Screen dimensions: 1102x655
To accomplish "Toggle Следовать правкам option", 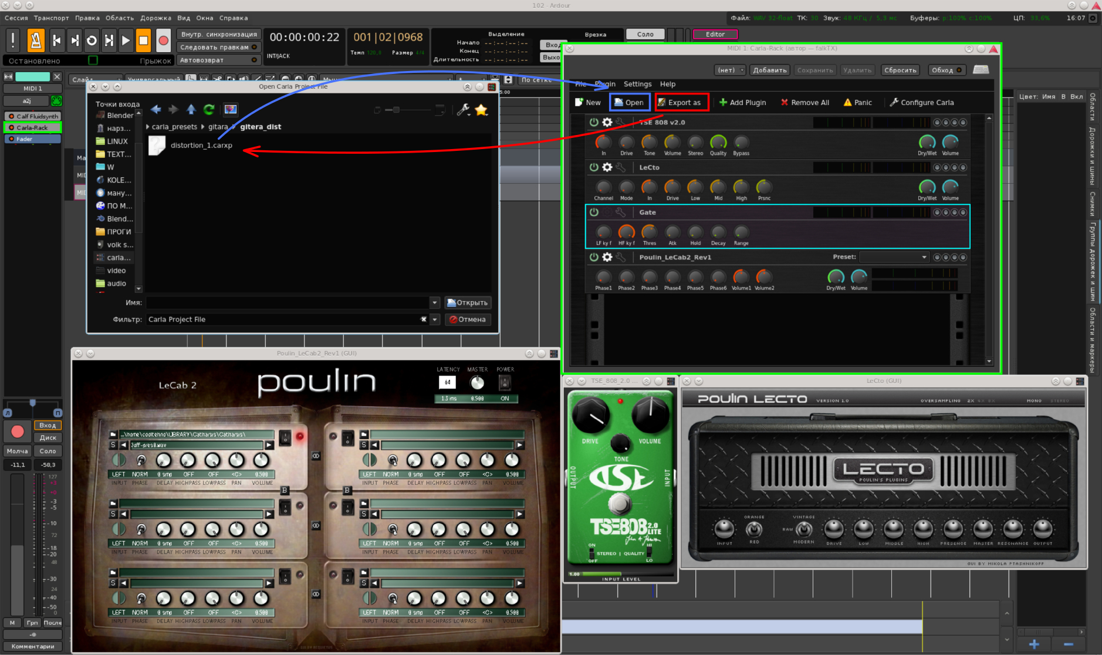I will coord(219,47).
